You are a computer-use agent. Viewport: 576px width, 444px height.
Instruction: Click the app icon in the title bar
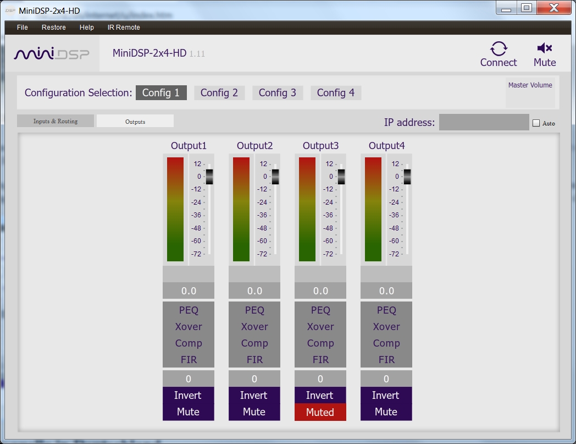click(x=10, y=10)
